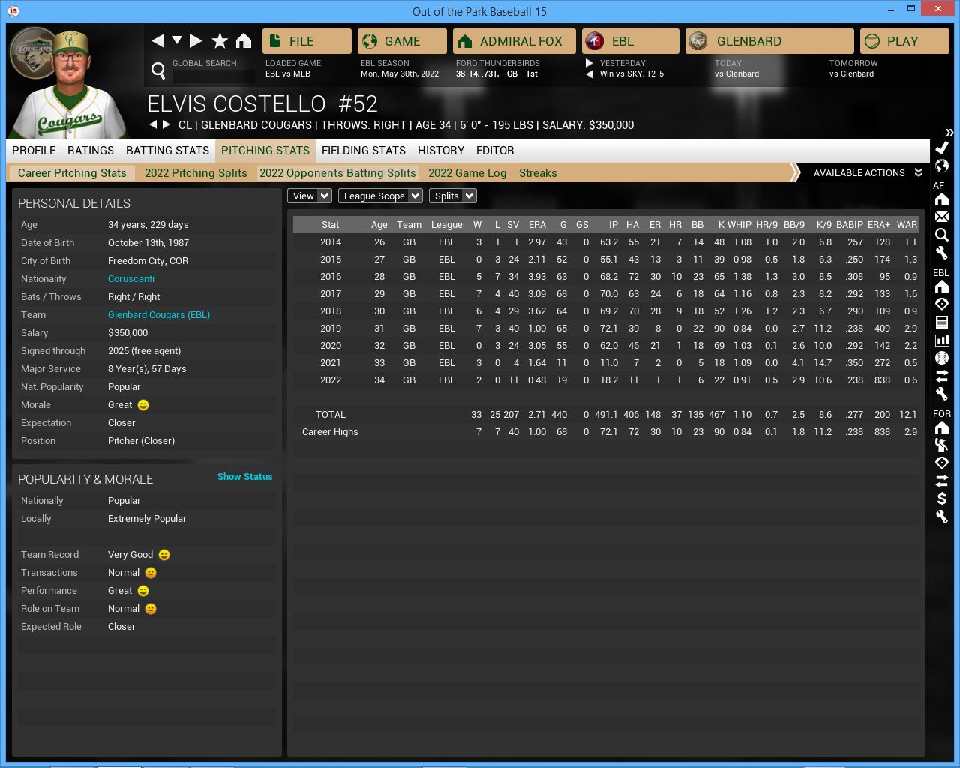Open the AF wrench settings icon
Image resolution: width=960 pixels, height=768 pixels.
point(942,253)
